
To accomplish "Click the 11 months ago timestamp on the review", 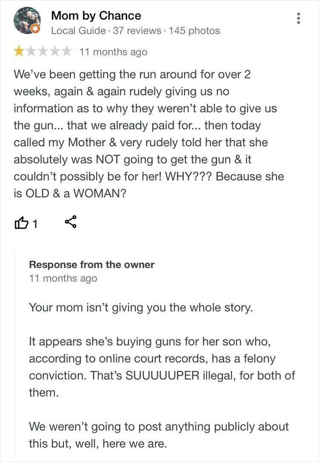I will click(114, 52).
